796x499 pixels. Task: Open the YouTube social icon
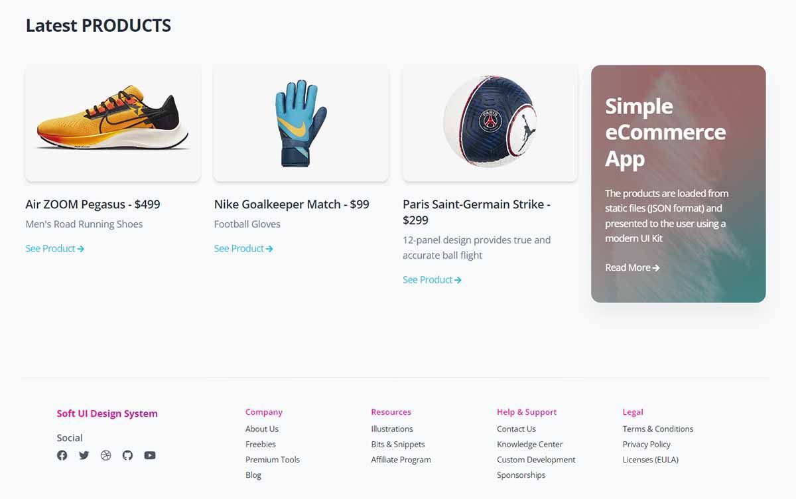[x=149, y=455]
